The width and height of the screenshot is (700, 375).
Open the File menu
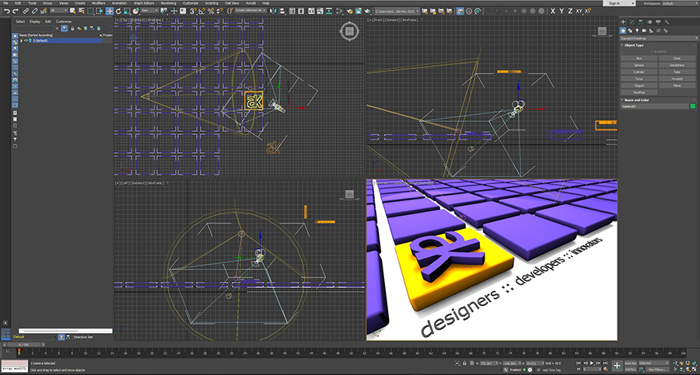(5, 3)
